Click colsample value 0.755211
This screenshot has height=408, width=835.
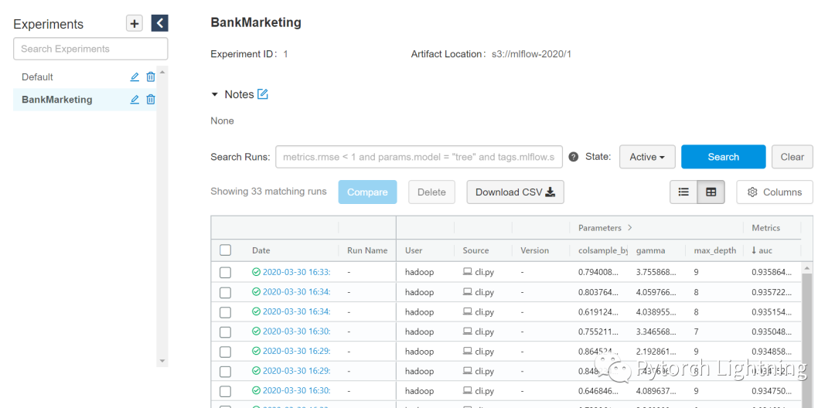[598, 332]
